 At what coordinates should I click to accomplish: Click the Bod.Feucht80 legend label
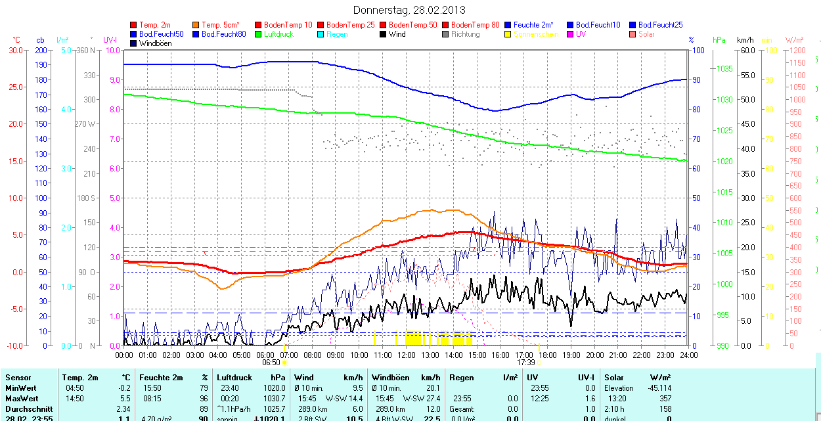click(x=223, y=34)
